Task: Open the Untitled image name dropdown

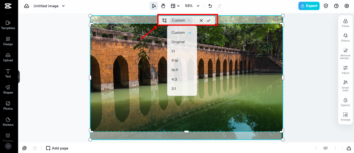Action: [x=49, y=6]
